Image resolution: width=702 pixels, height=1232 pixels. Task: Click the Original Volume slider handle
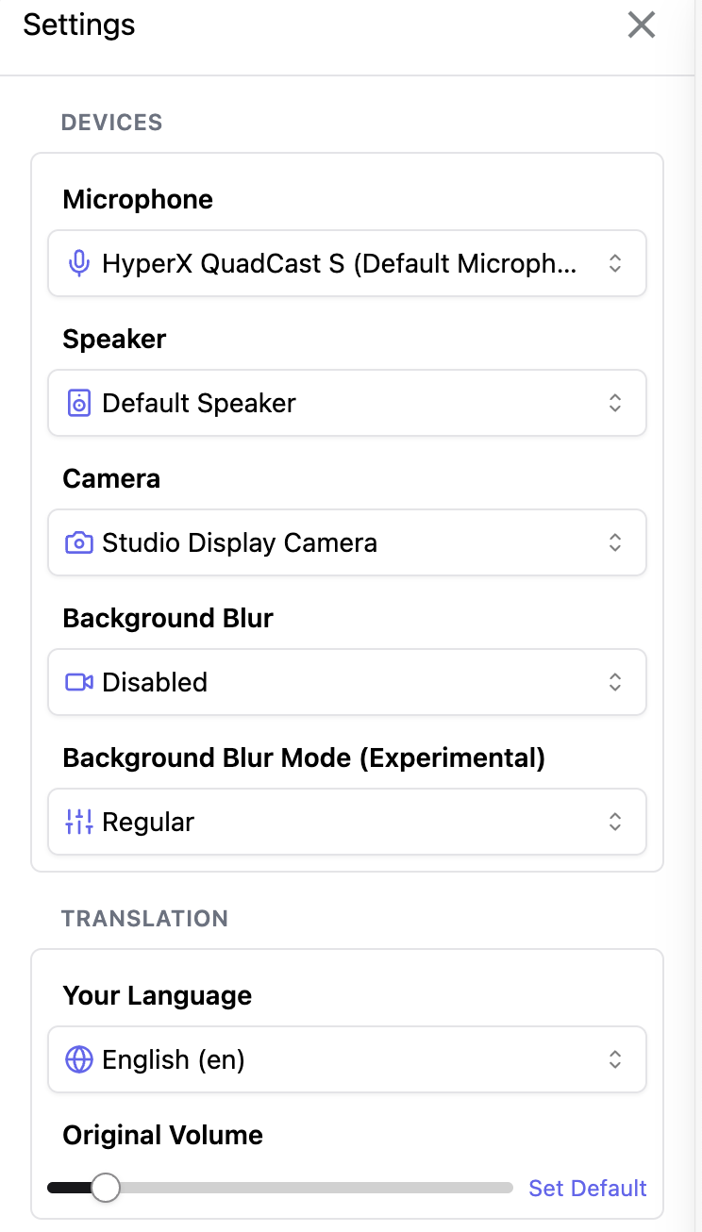[x=106, y=1188]
